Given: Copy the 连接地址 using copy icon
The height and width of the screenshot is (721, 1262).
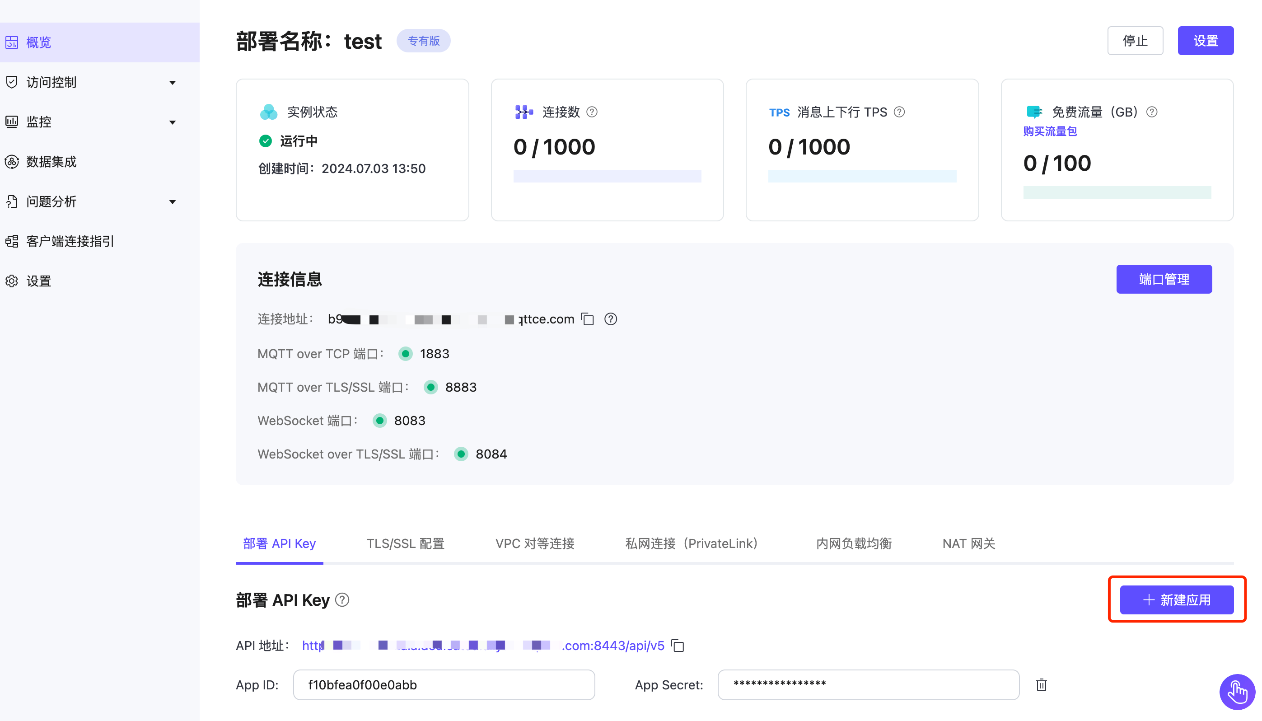Looking at the screenshot, I should (x=587, y=319).
